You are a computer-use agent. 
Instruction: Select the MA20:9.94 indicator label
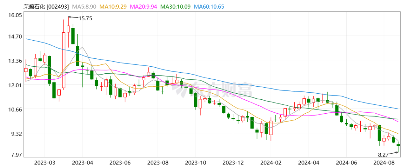(144, 7)
